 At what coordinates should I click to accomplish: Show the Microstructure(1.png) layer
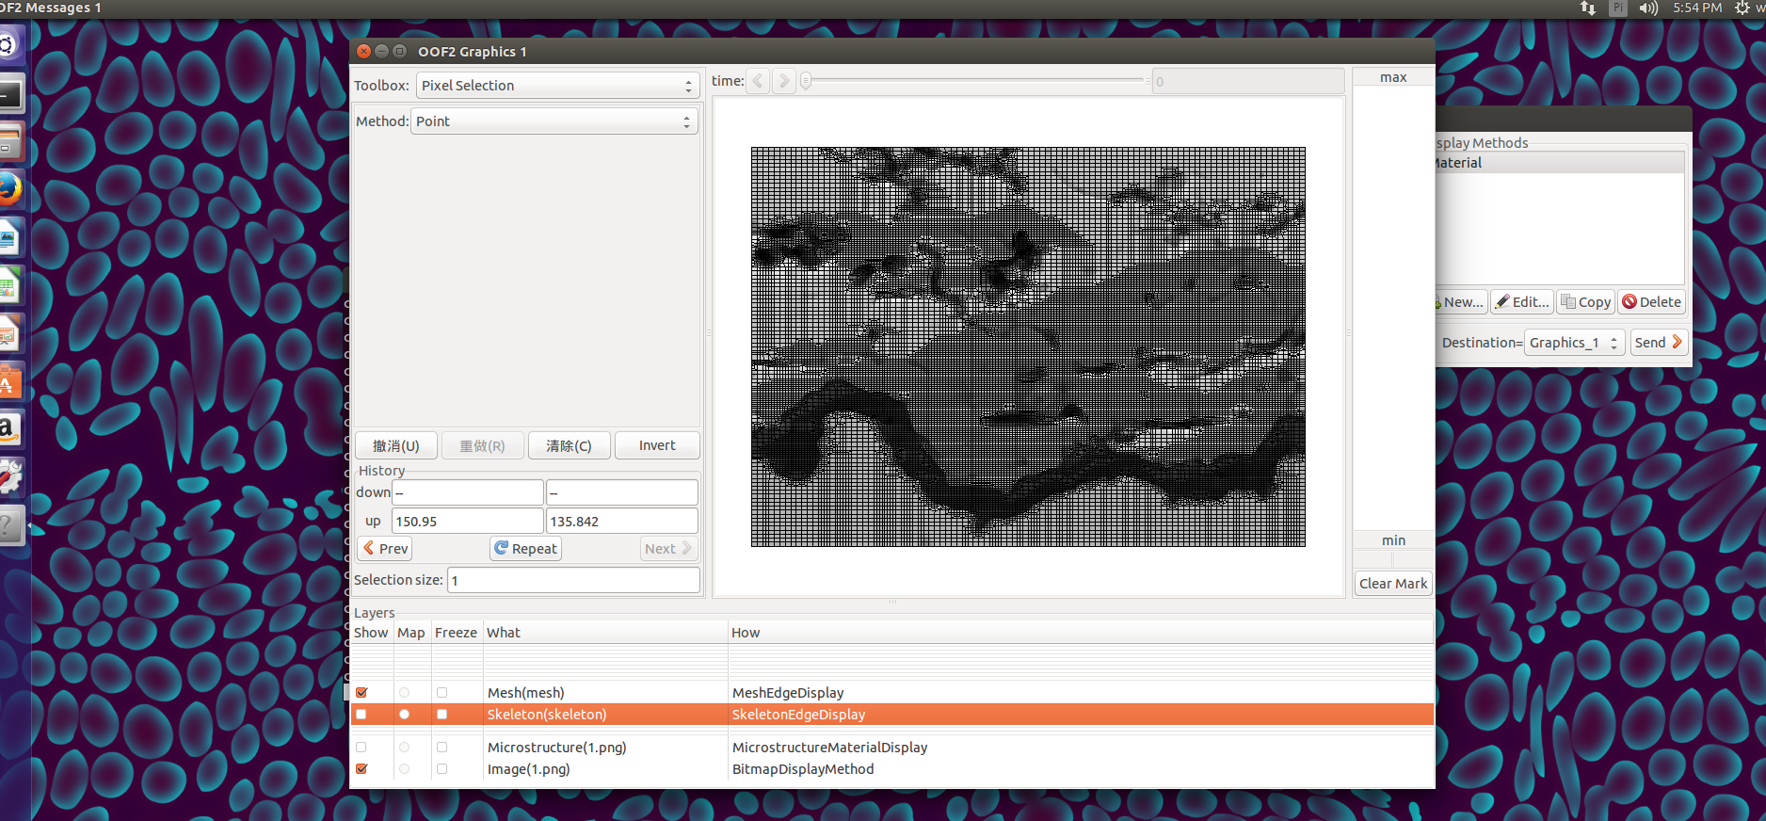361,748
